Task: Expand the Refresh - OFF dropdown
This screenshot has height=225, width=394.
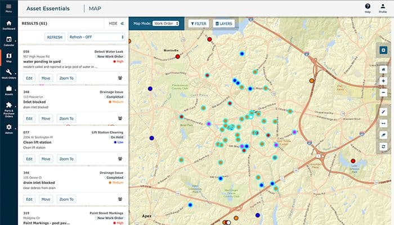Action: click(96, 37)
